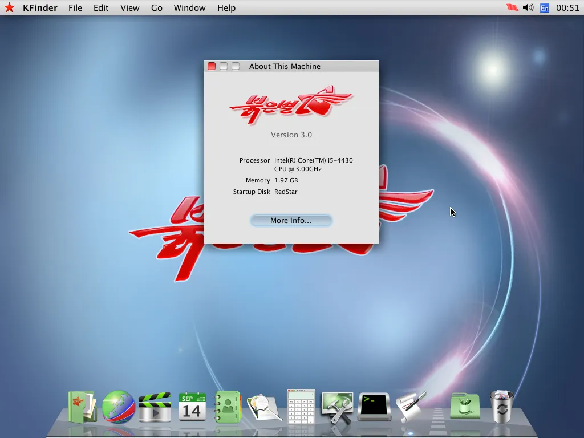
Task: Click the More Info... button
Action: click(x=291, y=220)
